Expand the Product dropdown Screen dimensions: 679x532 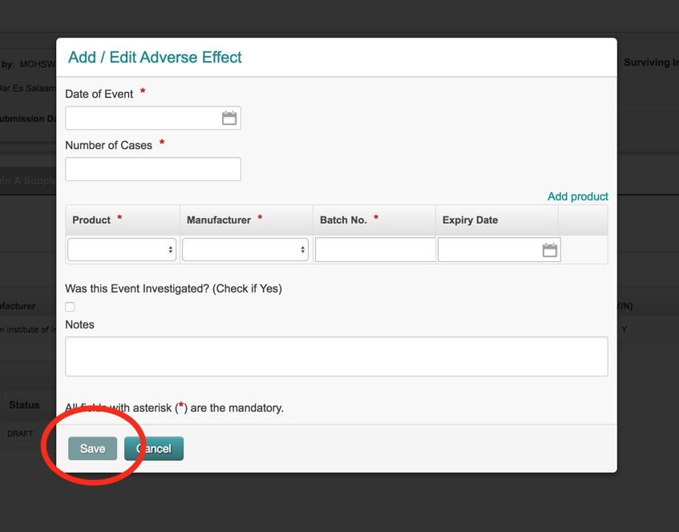(x=122, y=249)
